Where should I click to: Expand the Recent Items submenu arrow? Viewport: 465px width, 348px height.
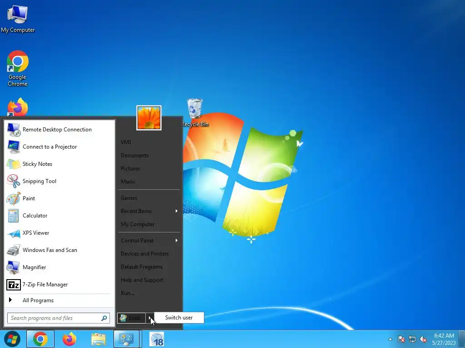[177, 211]
